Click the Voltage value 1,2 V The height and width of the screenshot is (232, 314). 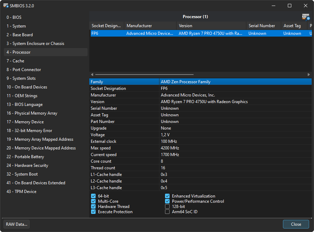165,135
